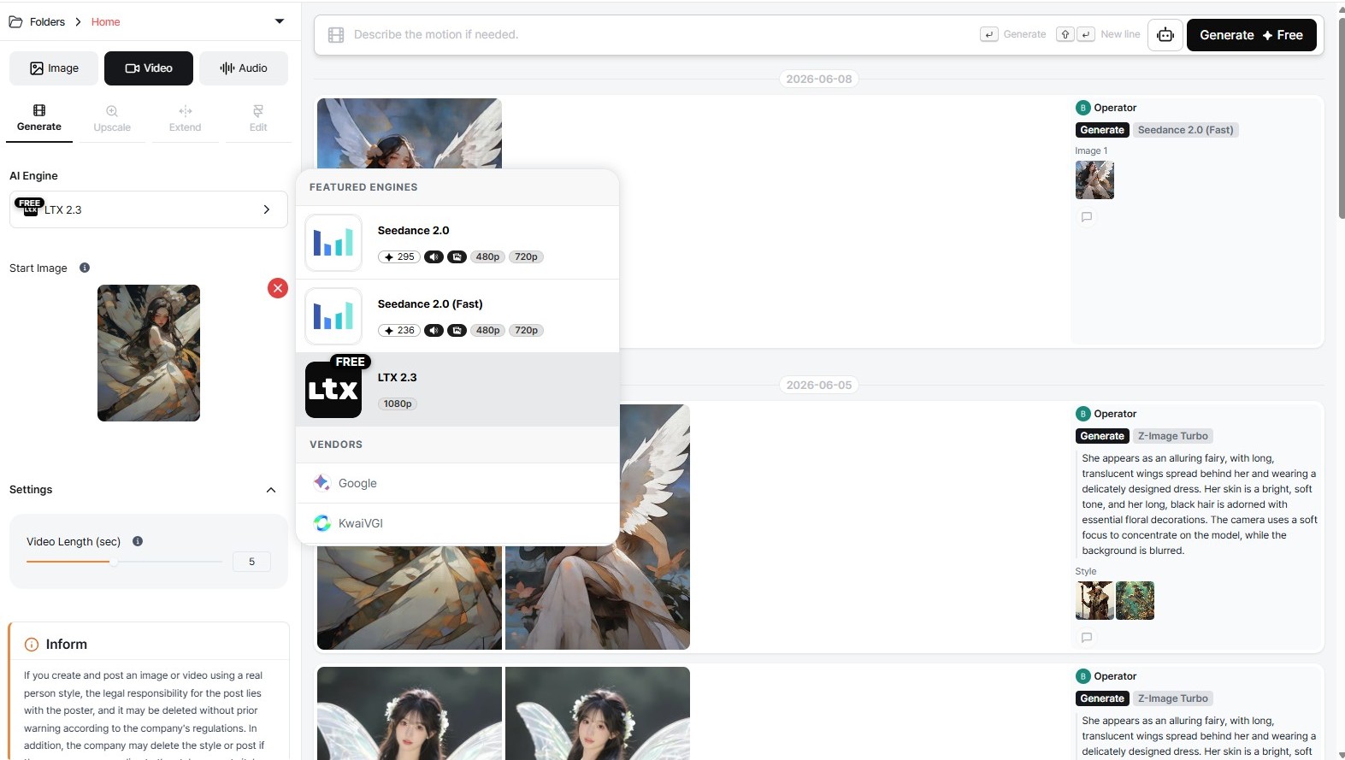Click the Generate tag on bottom Operator card
This screenshot has height=760, width=1345.
[x=1102, y=698]
